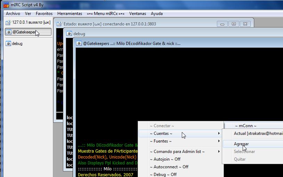Minimize the Estado status window
Image resolution: width=283 pixels, height=177 pixels.
223,24
